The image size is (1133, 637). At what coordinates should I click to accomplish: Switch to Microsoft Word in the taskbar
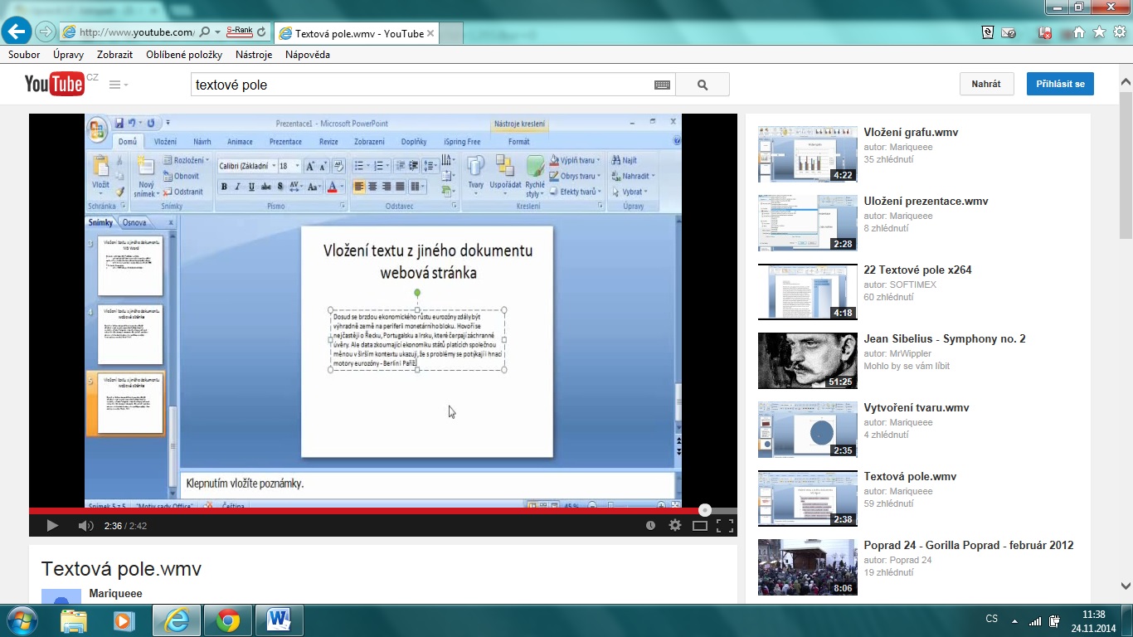pos(280,620)
